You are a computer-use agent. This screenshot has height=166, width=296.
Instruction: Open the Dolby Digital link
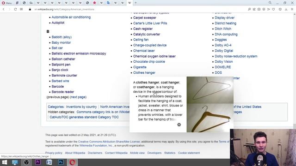tap(224, 51)
